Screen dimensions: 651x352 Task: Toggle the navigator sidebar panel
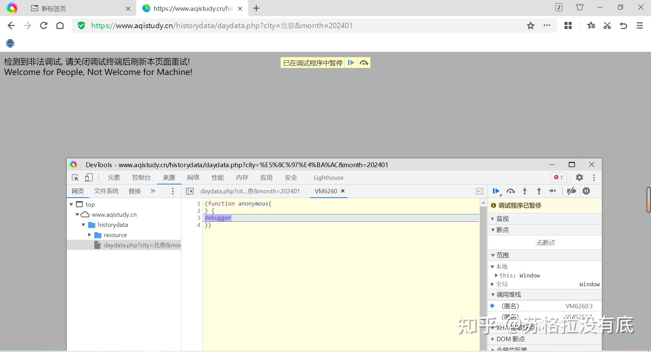point(190,191)
